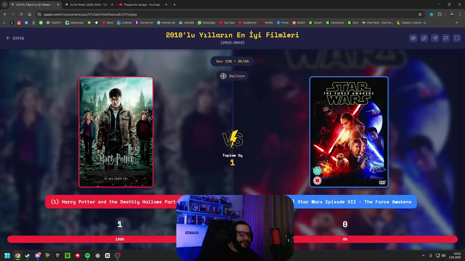Open the tab search dropdown arrow
This screenshot has height=261, width=465.
coord(4,5)
